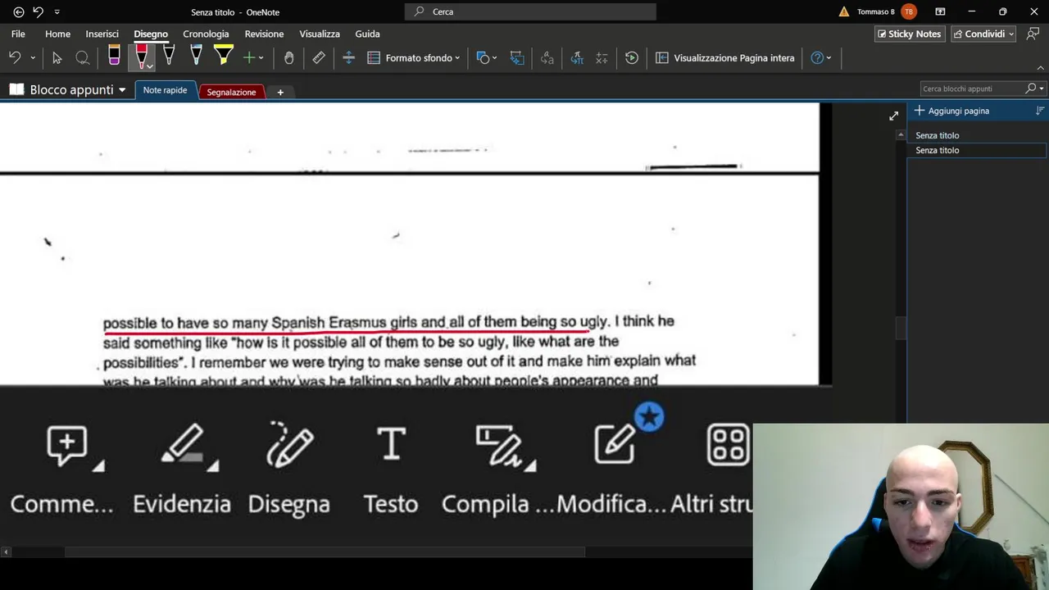1049x590 pixels.
Task: Click the Compila e firma tool
Action: 498,470
